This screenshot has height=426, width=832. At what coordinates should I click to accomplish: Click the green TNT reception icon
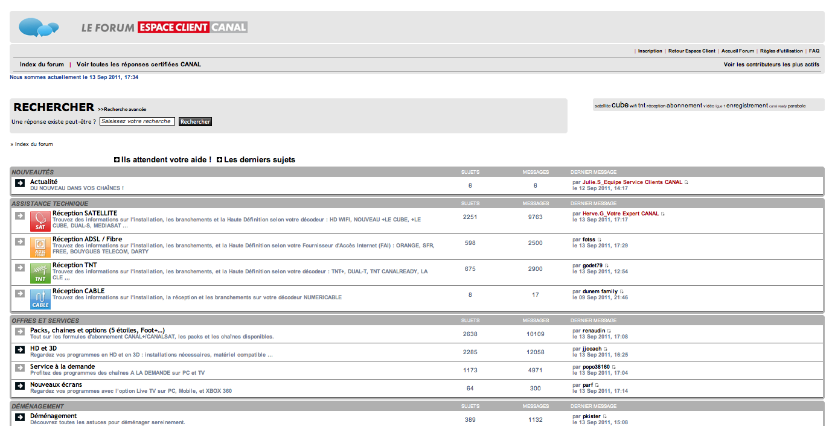coord(40,273)
